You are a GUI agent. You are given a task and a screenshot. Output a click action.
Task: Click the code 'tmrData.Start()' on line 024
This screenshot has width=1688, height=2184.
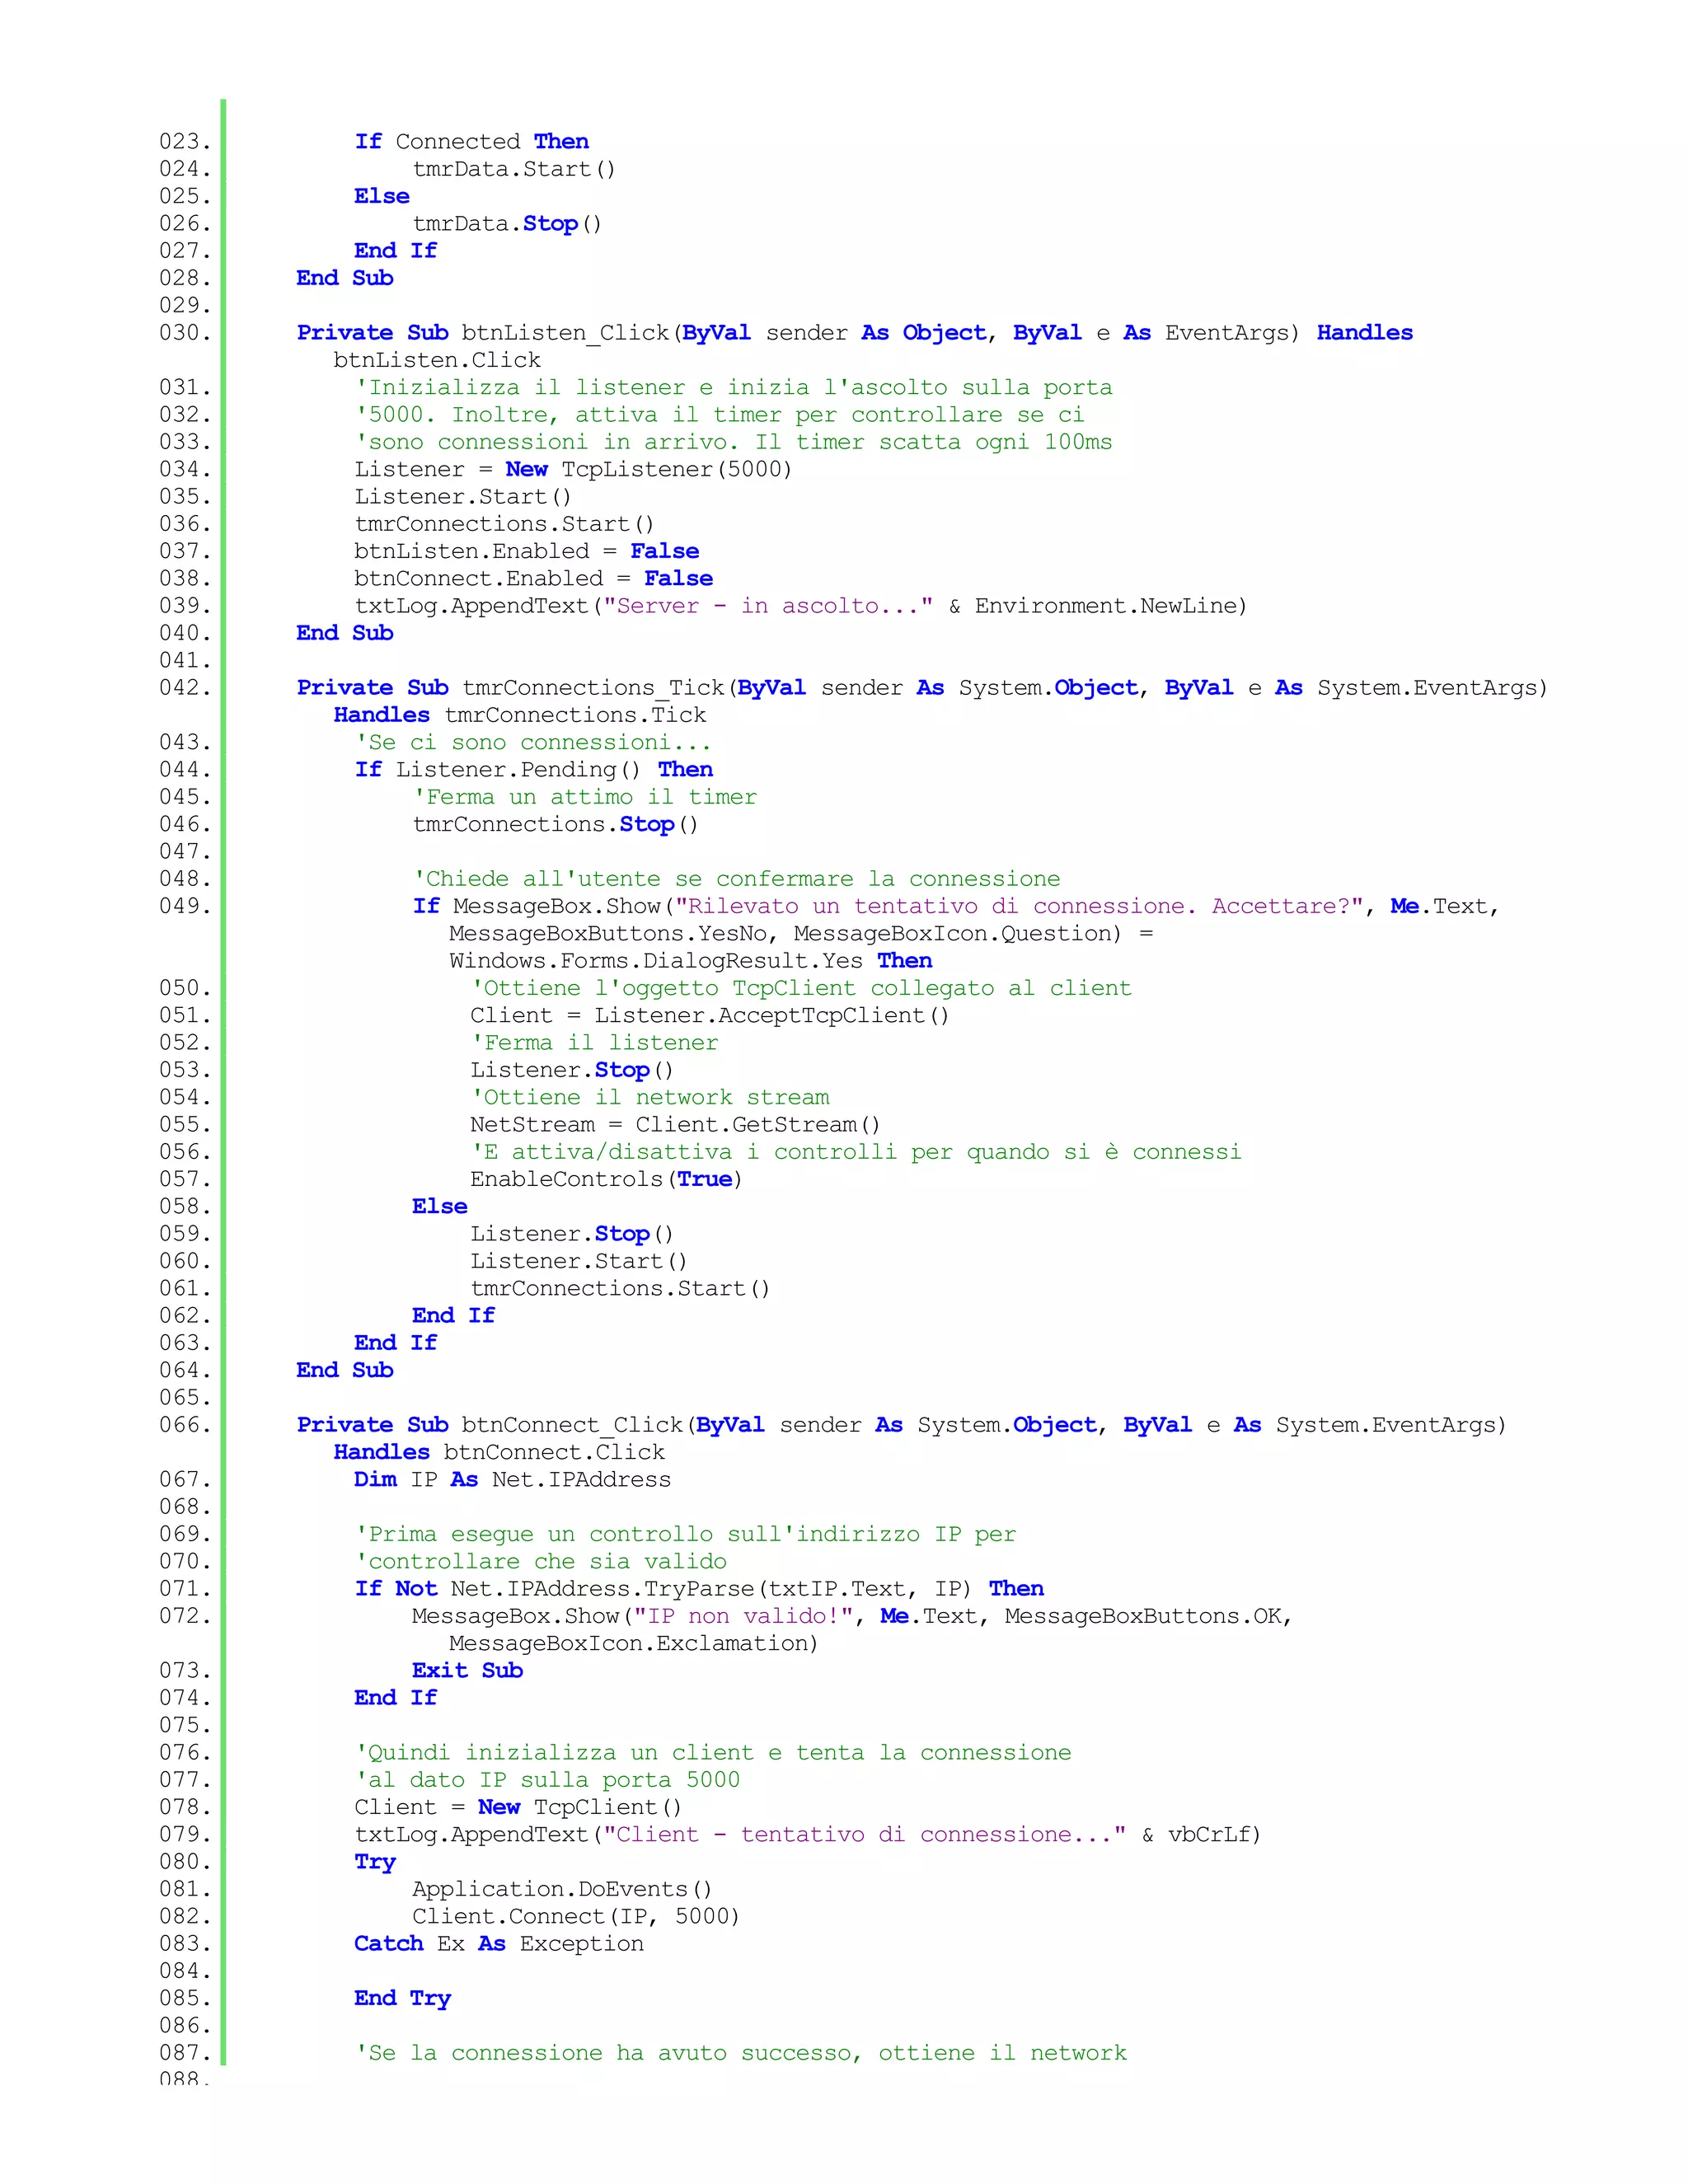514,169
